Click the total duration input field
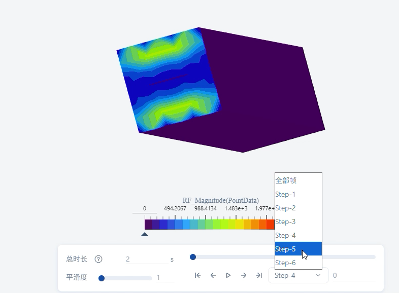The width and height of the screenshot is (399, 293). pyautogui.click(x=147, y=259)
